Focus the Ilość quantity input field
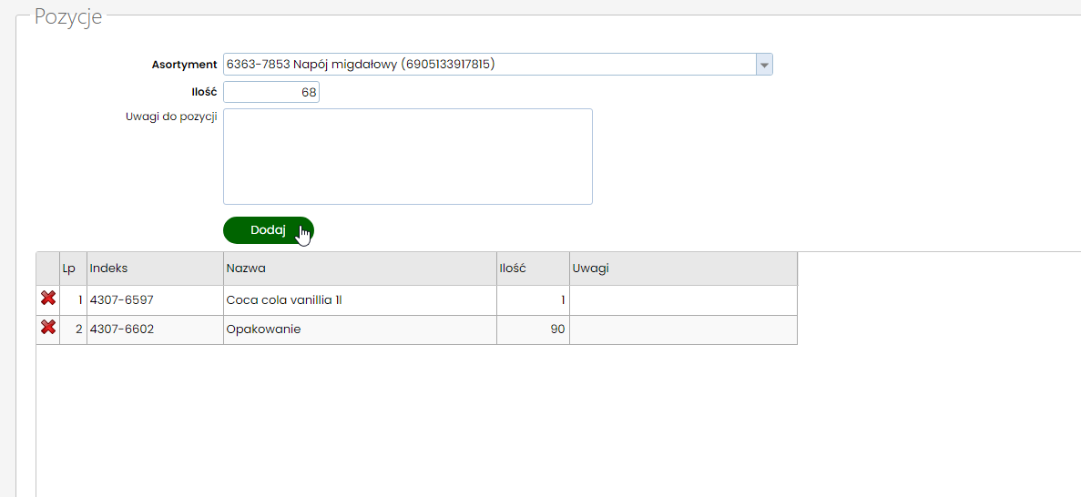Screen dimensions: 1081x497 [x=271, y=92]
